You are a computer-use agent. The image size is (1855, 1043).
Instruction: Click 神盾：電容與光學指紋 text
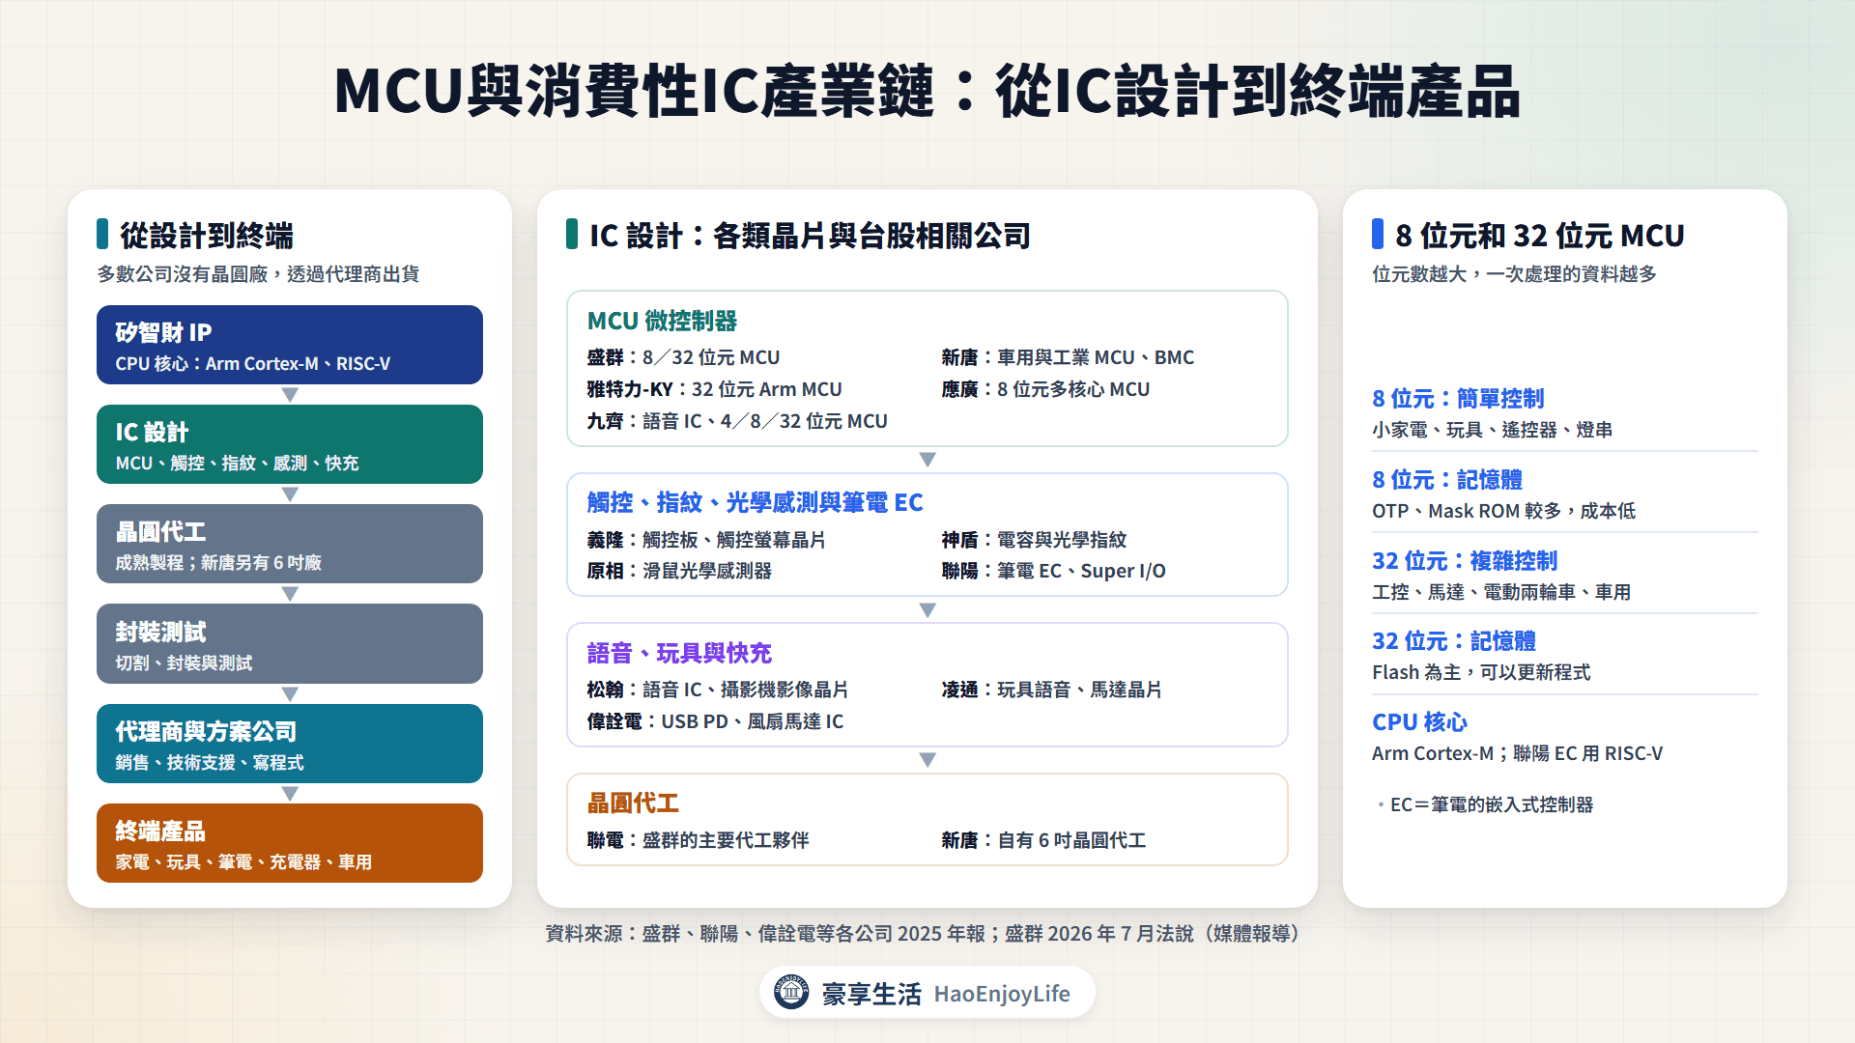click(1034, 540)
